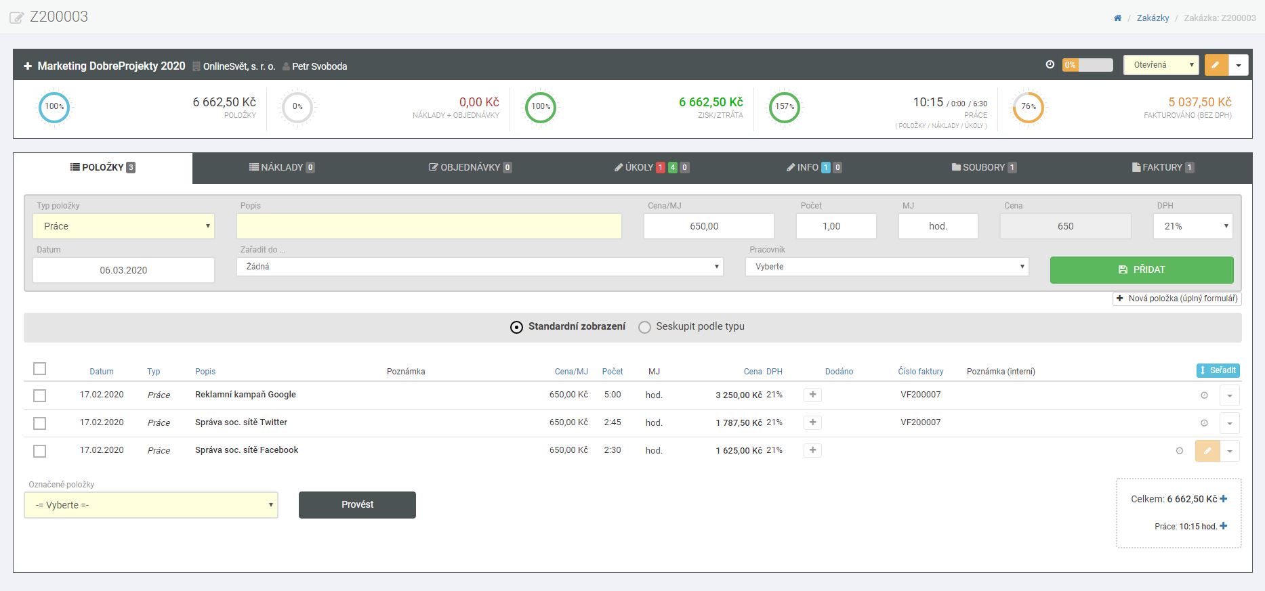The height and width of the screenshot is (591, 1265).
Task: Open the DPH 21% dropdown
Action: 1193,226
